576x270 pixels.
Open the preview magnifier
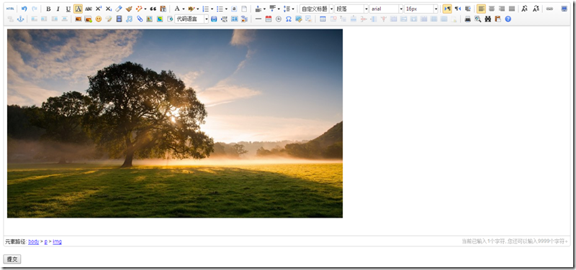477,19
